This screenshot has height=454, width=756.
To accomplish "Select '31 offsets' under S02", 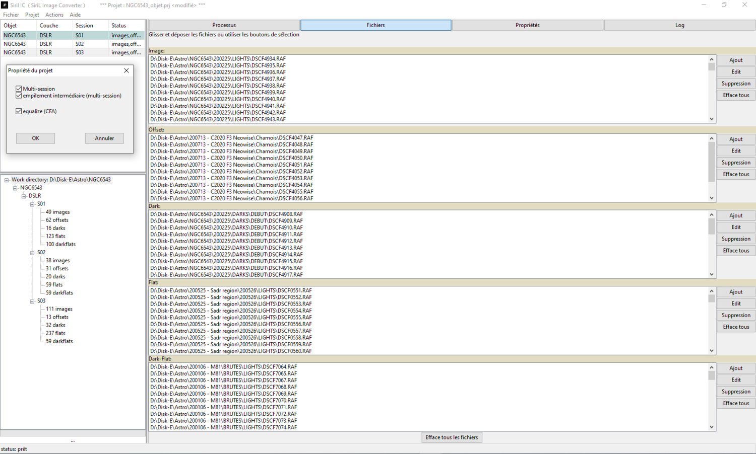I will [x=57, y=269].
